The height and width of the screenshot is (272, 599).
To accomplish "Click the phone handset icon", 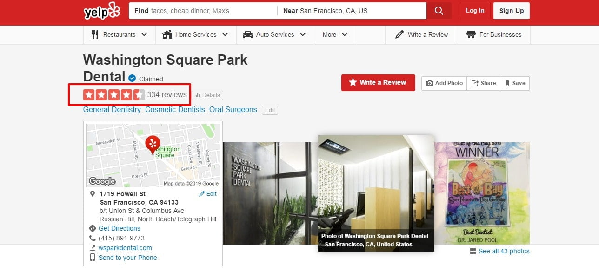I will coord(93,238).
